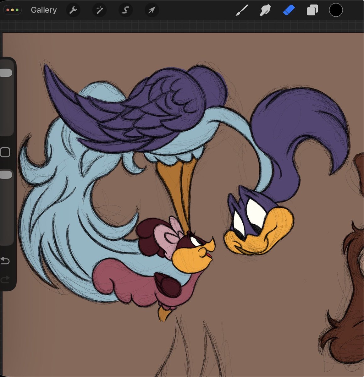
Task: Open the Layers panel
Action: point(312,10)
